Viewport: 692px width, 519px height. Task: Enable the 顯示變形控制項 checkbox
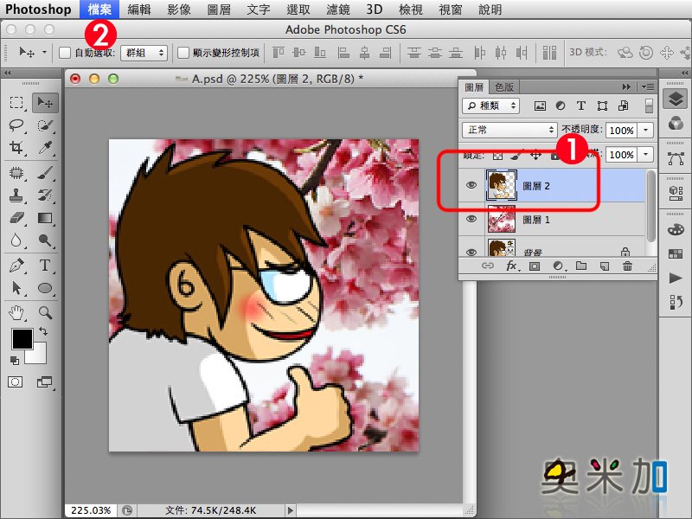click(x=183, y=53)
